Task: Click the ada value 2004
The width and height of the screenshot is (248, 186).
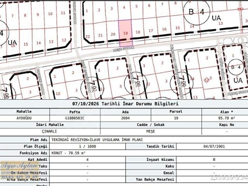Action: (125, 118)
